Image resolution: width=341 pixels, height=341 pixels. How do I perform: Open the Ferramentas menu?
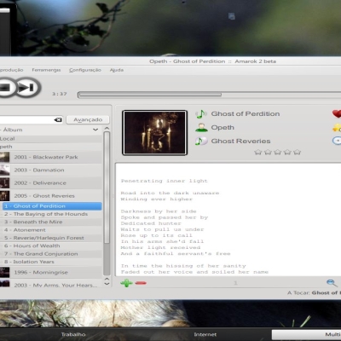point(46,70)
